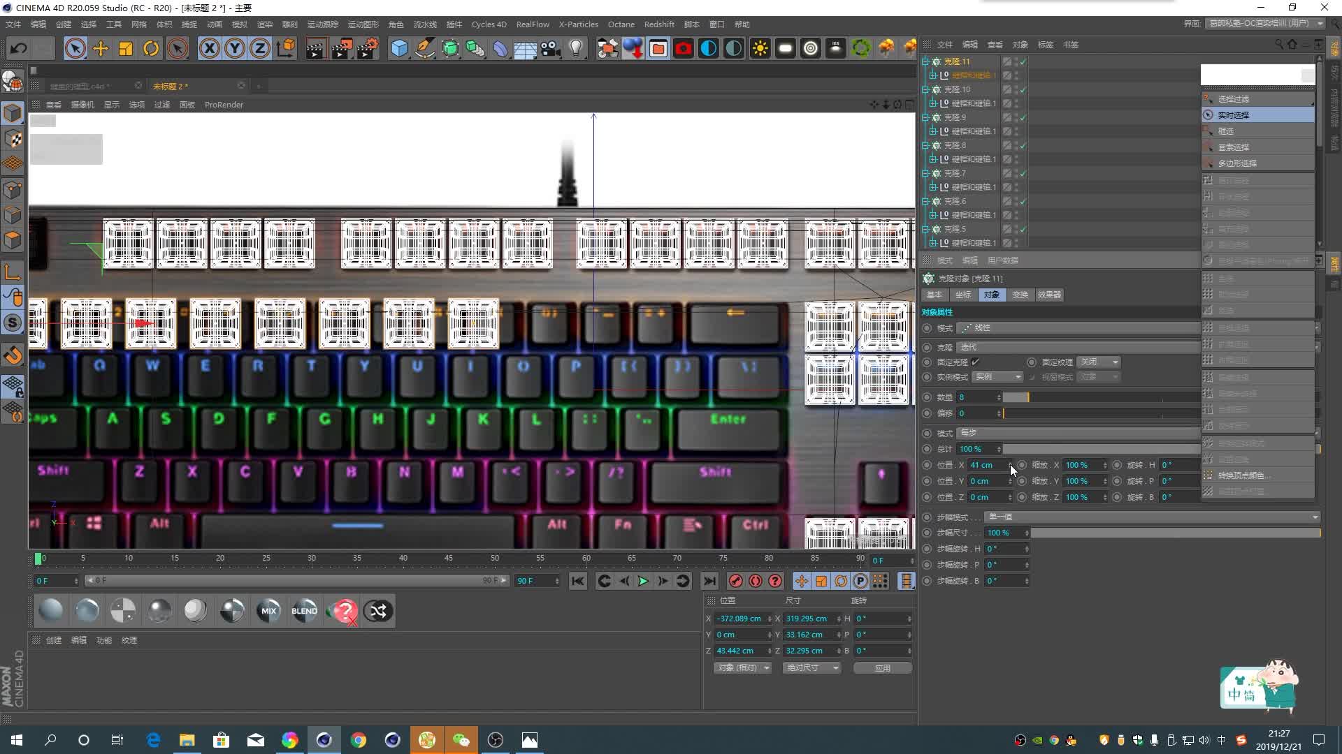Click the Light bulb icon
Image resolution: width=1342 pixels, height=754 pixels.
click(576, 48)
